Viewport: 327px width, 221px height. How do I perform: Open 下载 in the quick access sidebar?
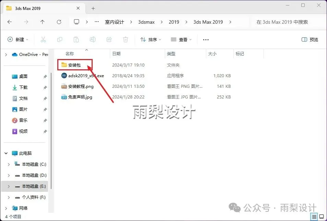click(x=23, y=88)
